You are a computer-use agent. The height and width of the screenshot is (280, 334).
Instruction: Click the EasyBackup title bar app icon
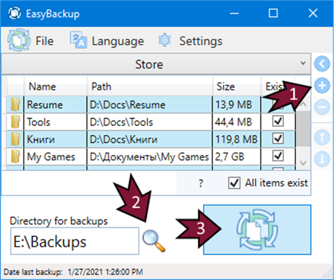[15, 13]
